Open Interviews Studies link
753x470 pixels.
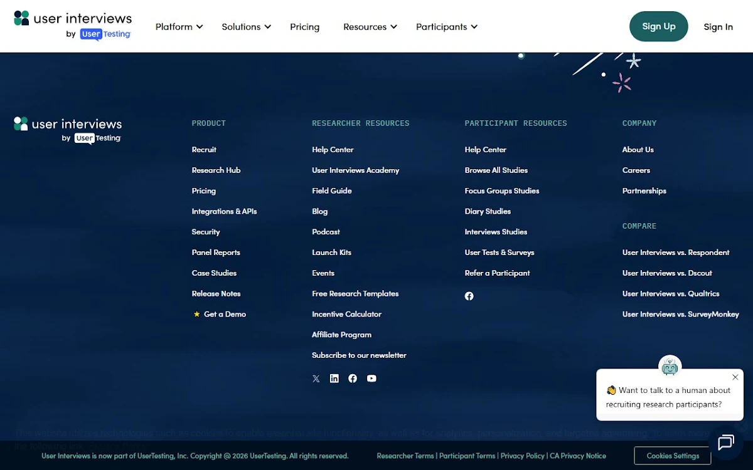496,232
